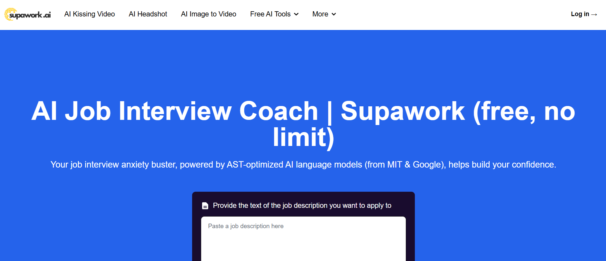Open the AI Headshot page

tap(148, 14)
